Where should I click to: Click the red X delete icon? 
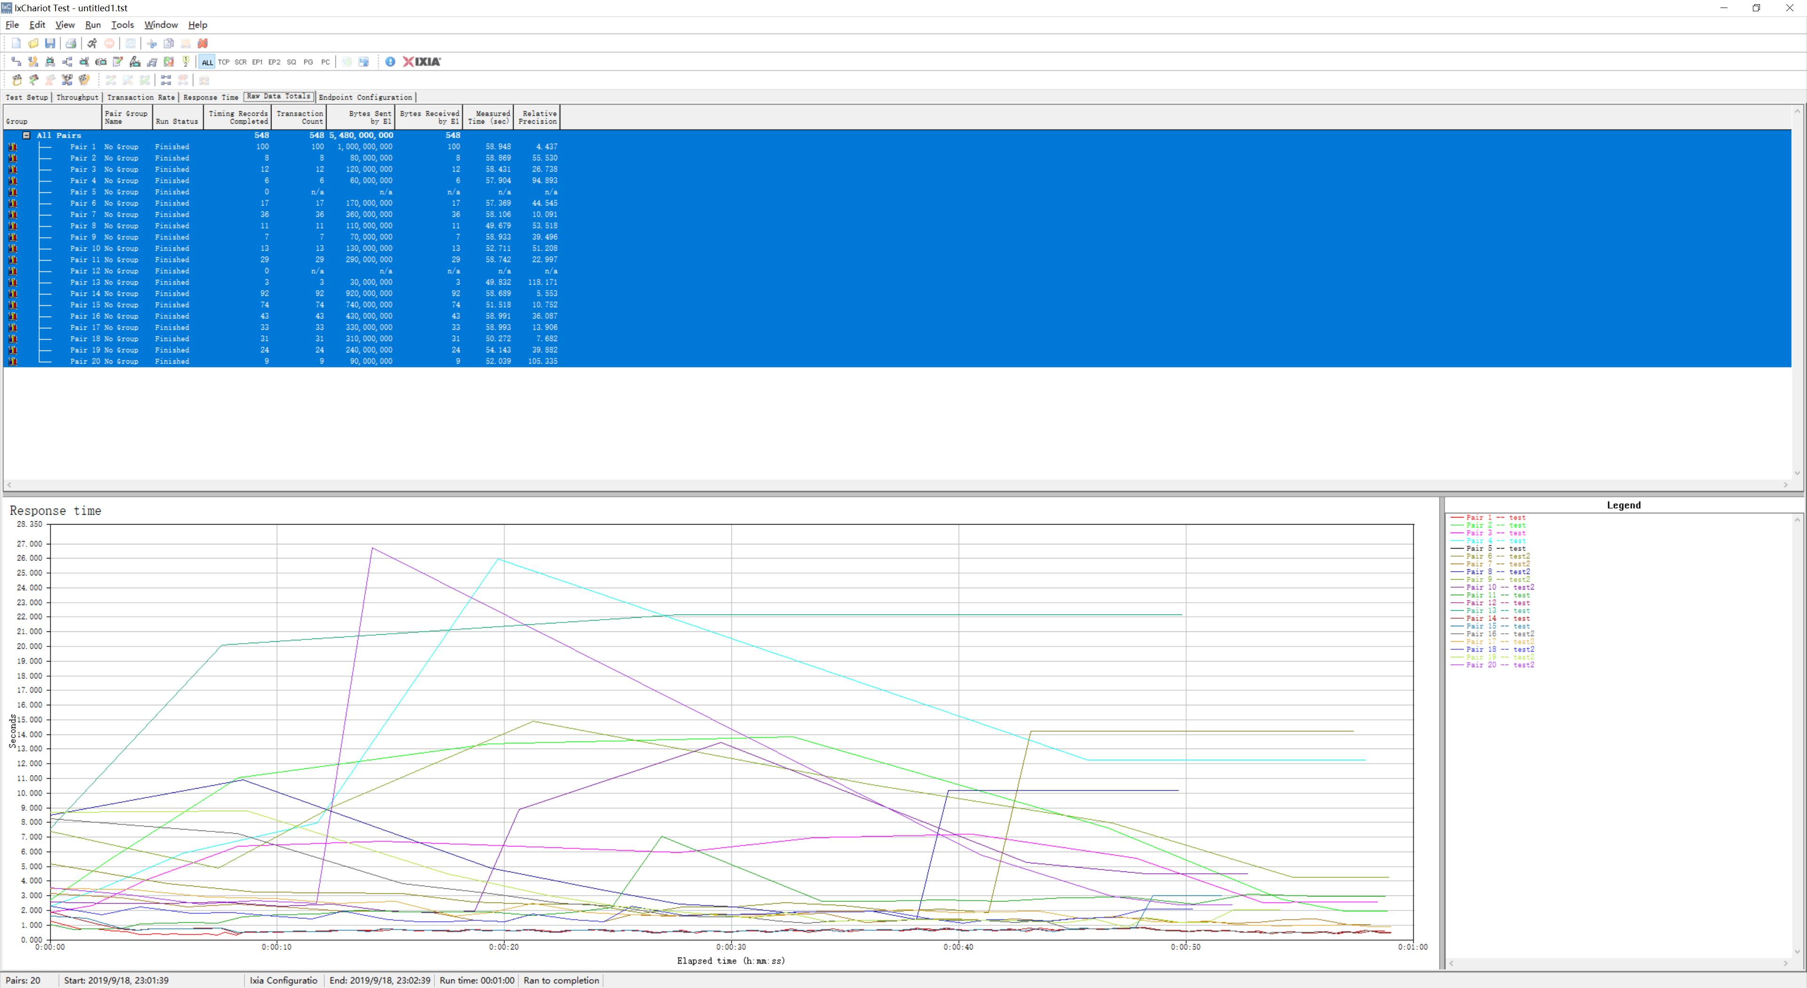coord(203,43)
